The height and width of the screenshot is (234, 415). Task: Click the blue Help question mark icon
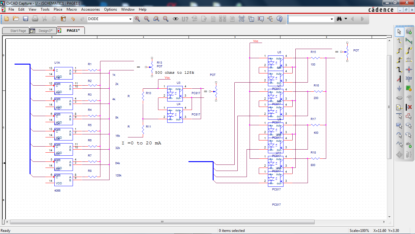click(x=279, y=19)
